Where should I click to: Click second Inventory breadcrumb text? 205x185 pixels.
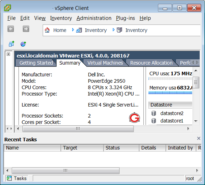click(x=136, y=30)
